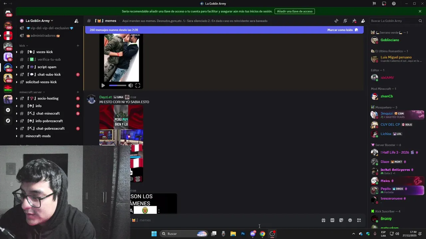Open the chat-subs-kick channel
Viewport: 426px width, 239px height.
coord(49,74)
